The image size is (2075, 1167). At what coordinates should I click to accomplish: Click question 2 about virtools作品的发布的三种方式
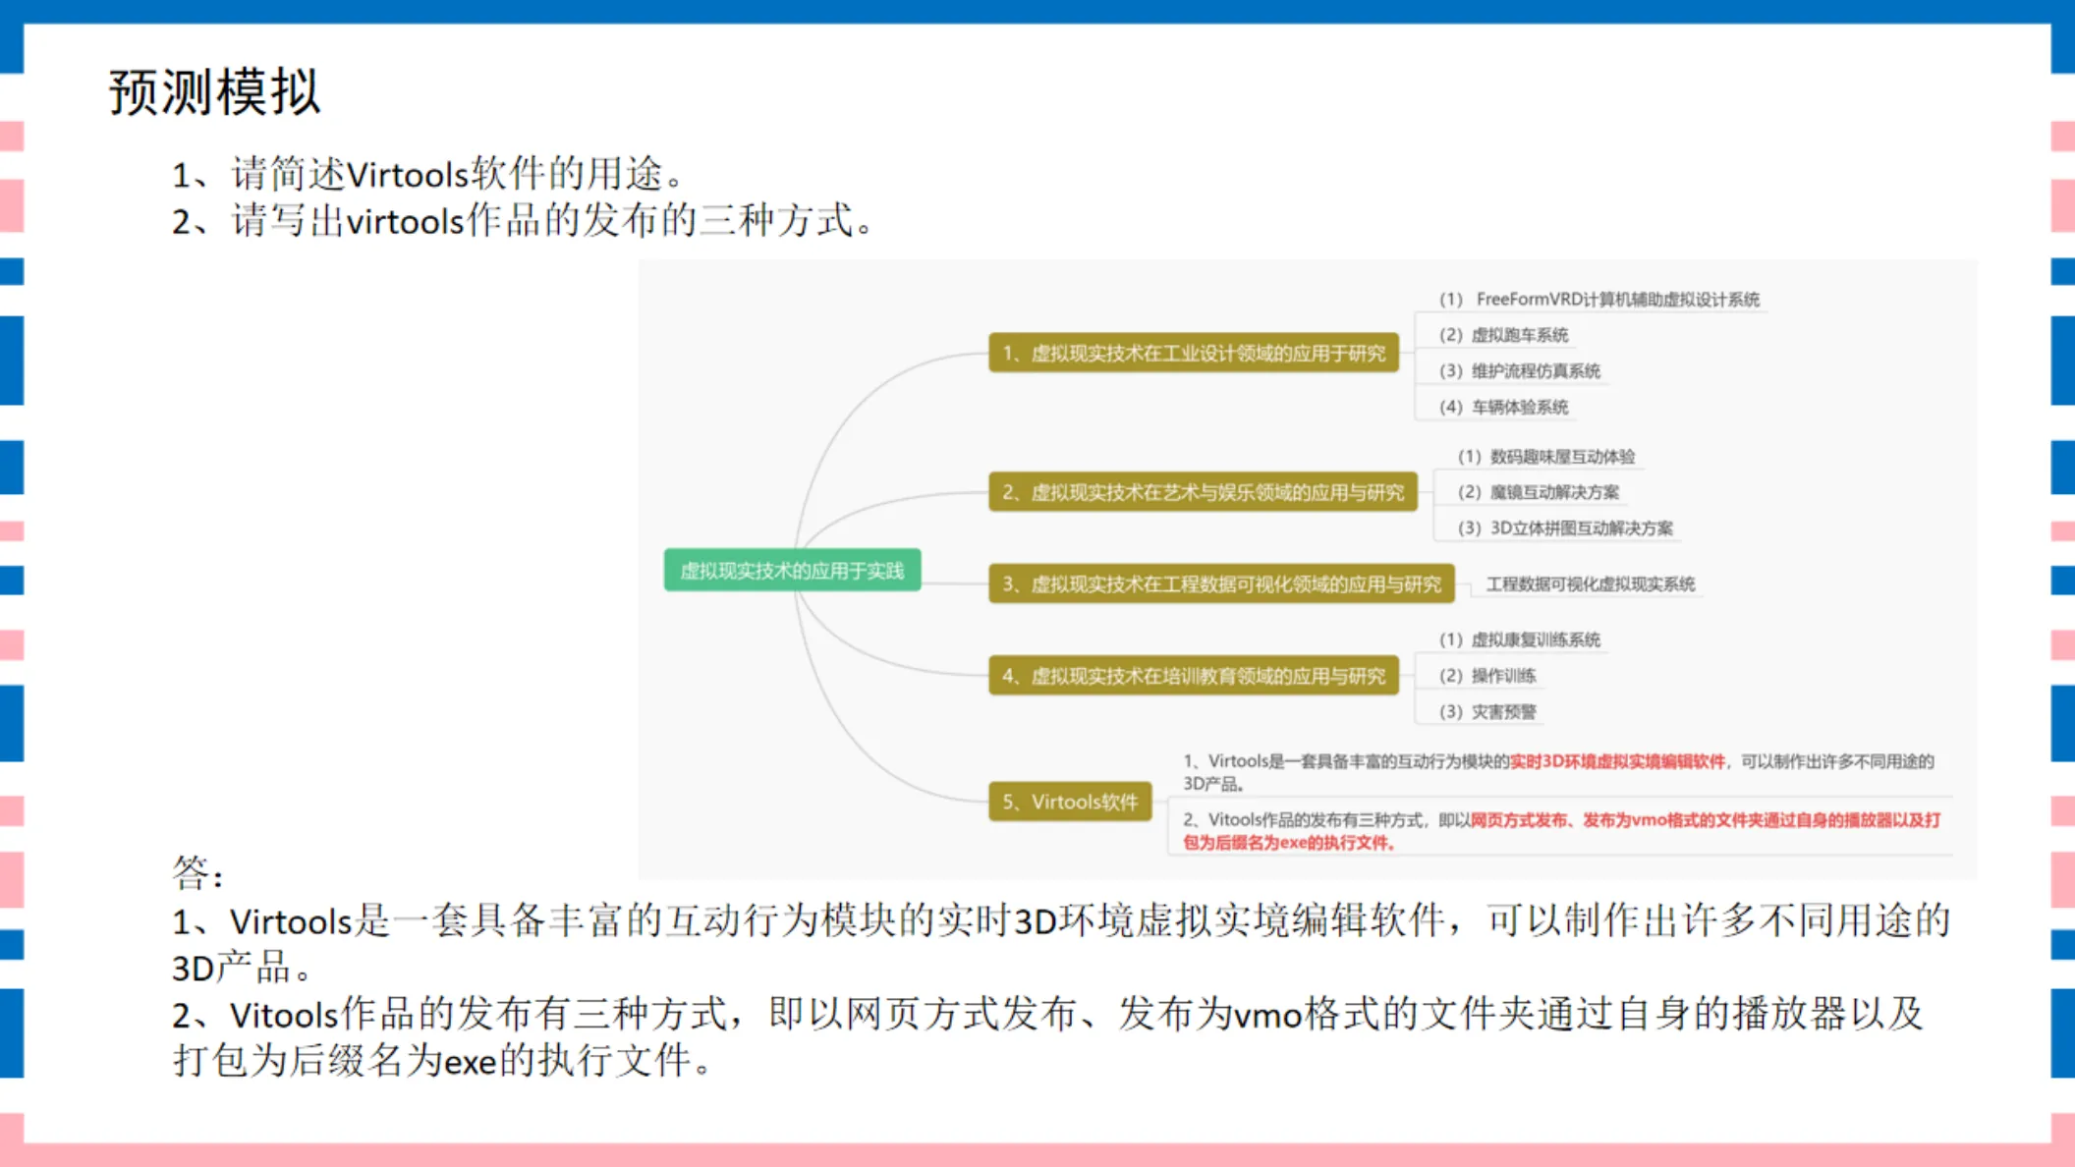point(523,220)
